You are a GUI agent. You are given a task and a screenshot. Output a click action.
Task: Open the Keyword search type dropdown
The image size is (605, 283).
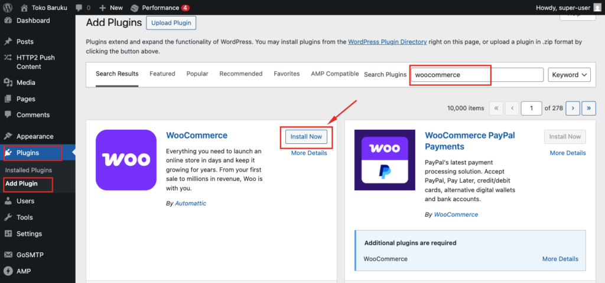tap(569, 75)
